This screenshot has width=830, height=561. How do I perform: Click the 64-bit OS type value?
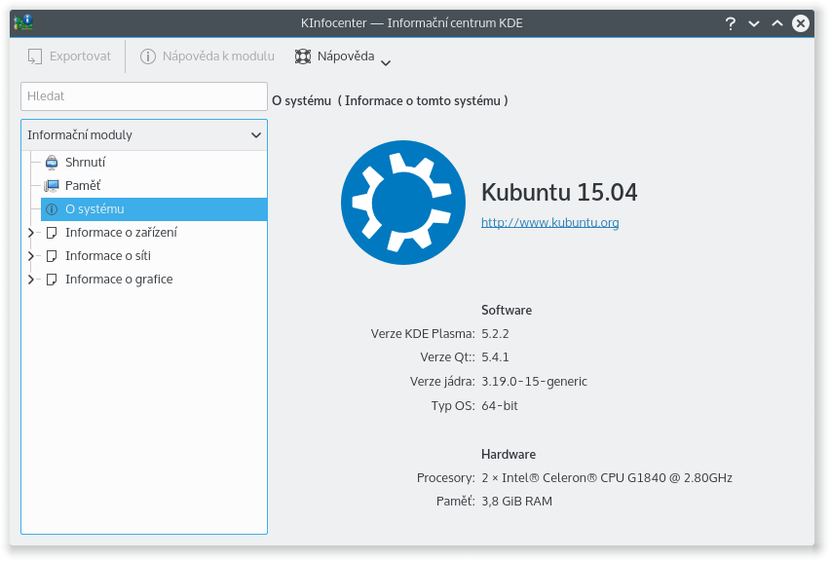tap(500, 406)
